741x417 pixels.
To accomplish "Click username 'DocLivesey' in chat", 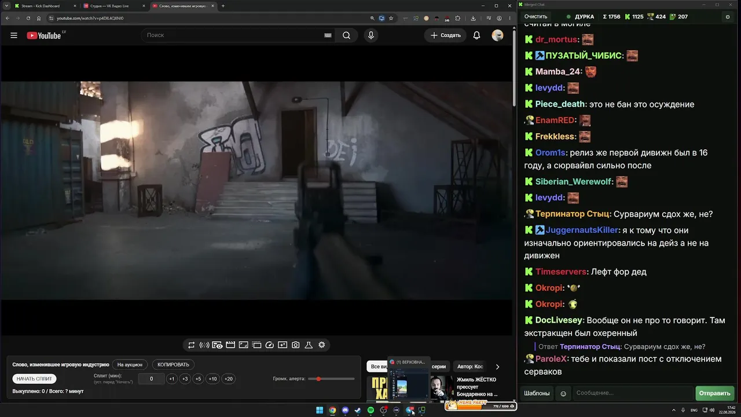I will (559, 320).
